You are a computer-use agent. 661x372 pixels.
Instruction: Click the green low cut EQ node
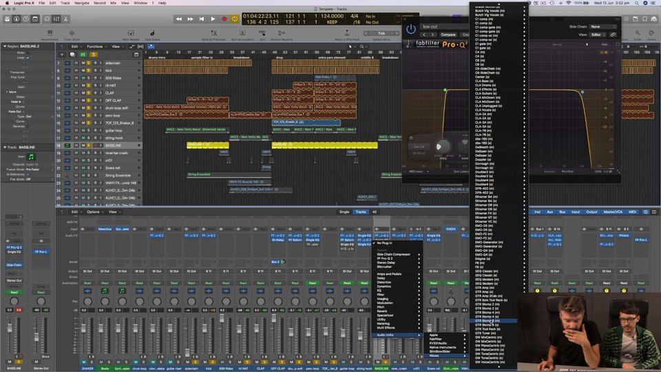click(445, 90)
